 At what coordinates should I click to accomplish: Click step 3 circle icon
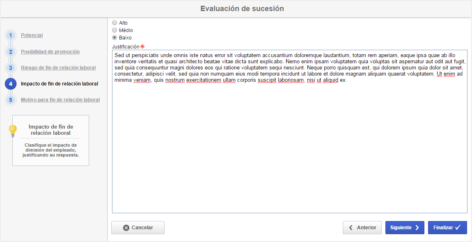coord(11,68)
